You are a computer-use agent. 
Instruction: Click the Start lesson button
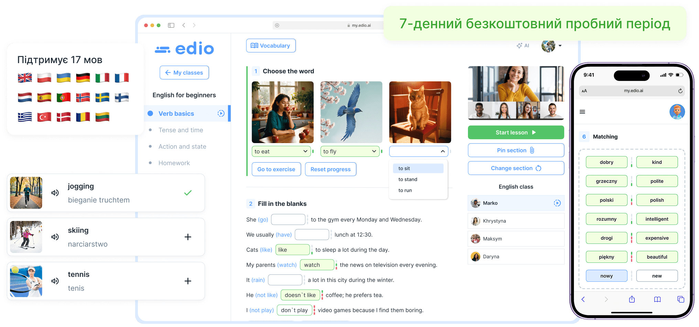pyautogui.click(x=515, y=132)
